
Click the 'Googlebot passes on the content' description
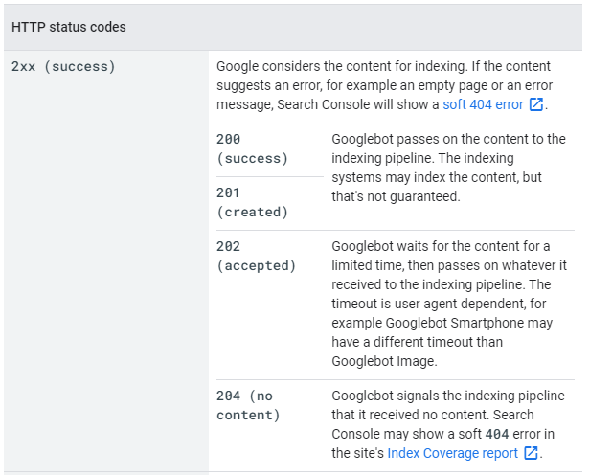pos(448,139)
